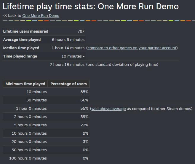Viewport: 195px width, 164px height.
Task: Click the "Time played range" label
Action: point(20,56)
